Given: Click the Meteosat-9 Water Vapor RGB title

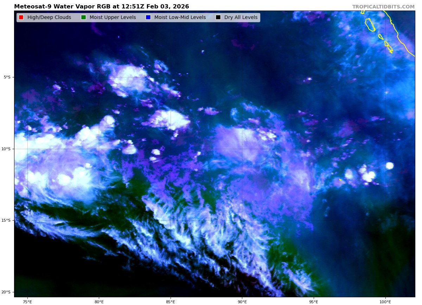Looking at the screenshot, I should coord(101,7).
